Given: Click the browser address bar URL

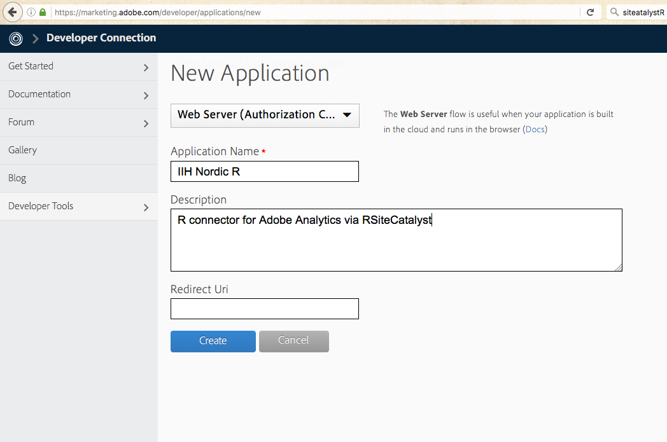Looking at the screenshot, I should point(158,12).
